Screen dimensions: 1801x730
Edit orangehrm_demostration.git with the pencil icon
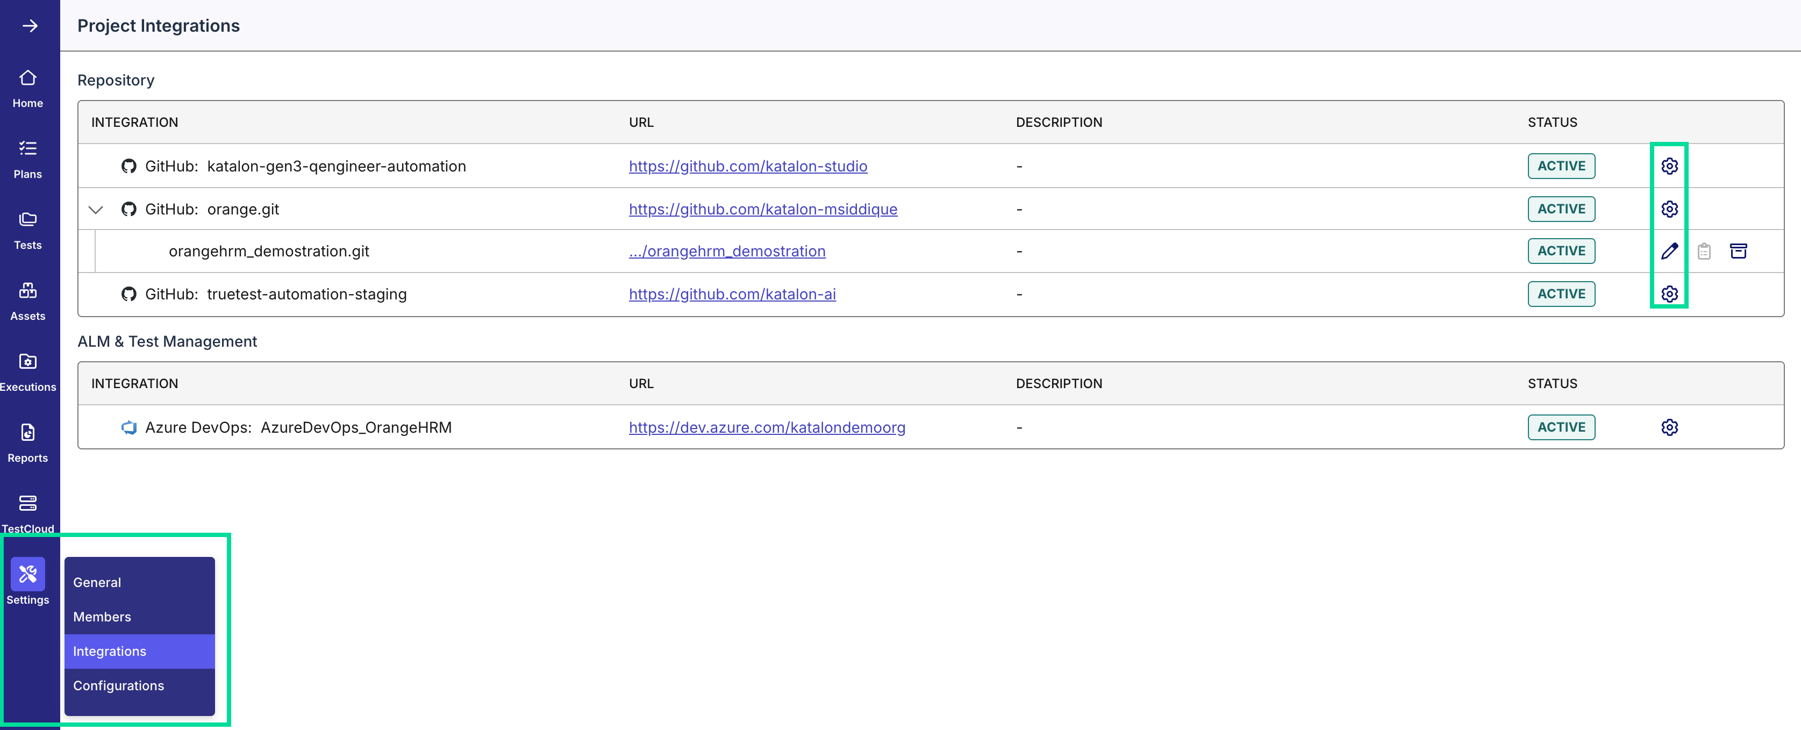tap(1670, 251)
